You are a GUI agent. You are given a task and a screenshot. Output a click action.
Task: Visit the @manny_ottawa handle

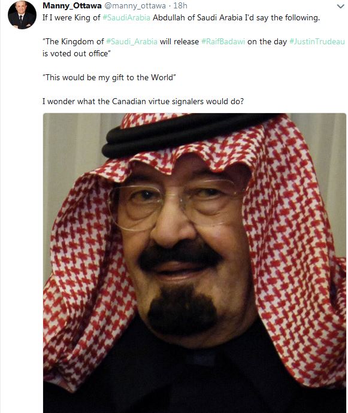tap(135, 5)
